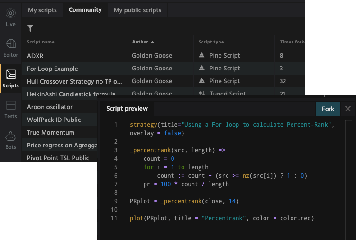Close the Script preview panel
The height and width of the screenshot is (240, 356).
point(348,109)
